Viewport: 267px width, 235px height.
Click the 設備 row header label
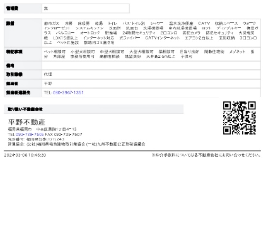pos(10,24)
